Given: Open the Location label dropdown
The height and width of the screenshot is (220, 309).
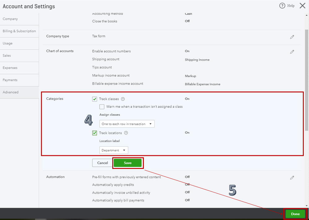Looking at the screenshot, I should (114, 150).
